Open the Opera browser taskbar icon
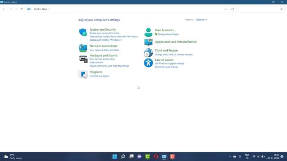Image resolution: width=287 pixels, height=161 pixels. (156, 157)
